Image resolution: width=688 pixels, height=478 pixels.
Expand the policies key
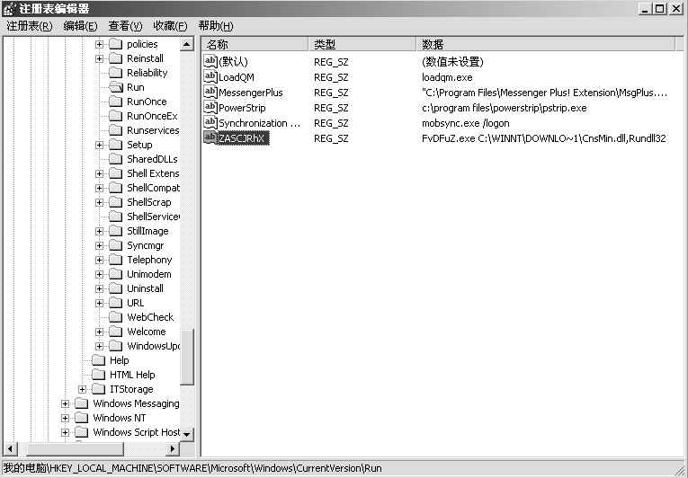click(99, 44)
